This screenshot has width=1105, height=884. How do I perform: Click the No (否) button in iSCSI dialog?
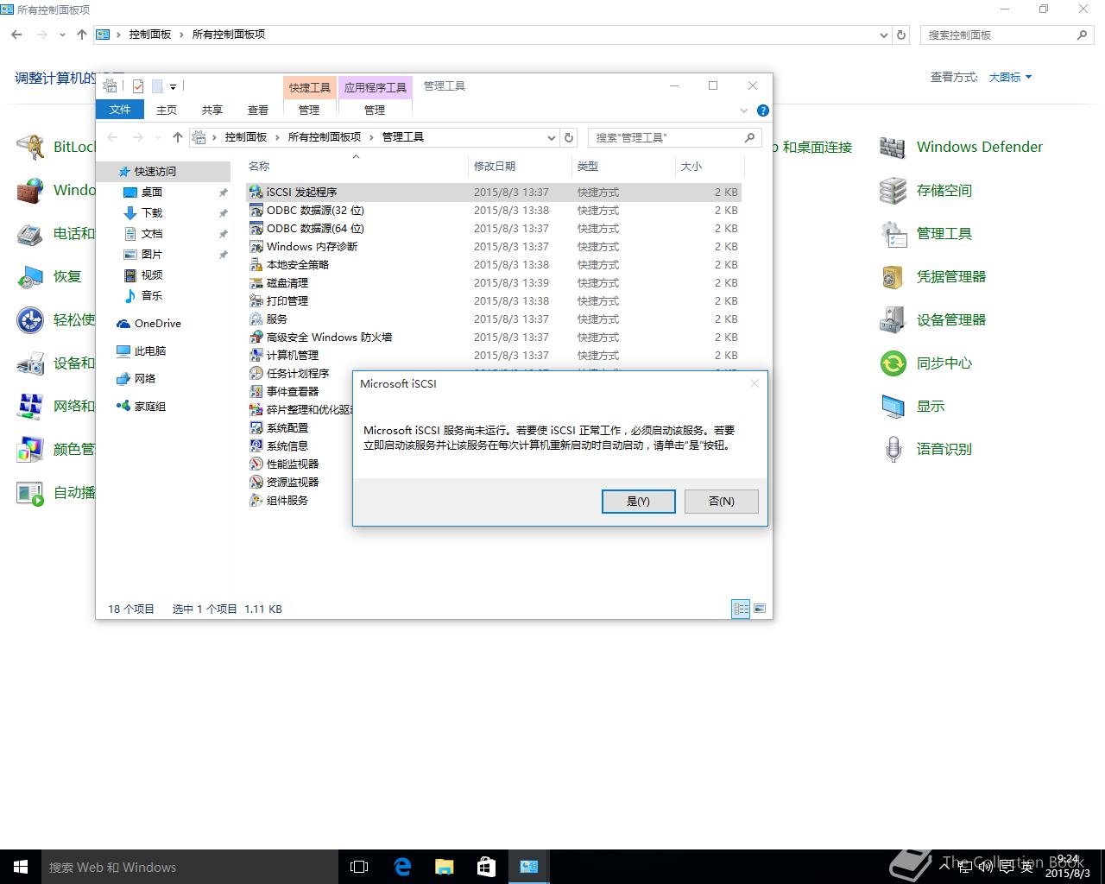click(721, 501)
